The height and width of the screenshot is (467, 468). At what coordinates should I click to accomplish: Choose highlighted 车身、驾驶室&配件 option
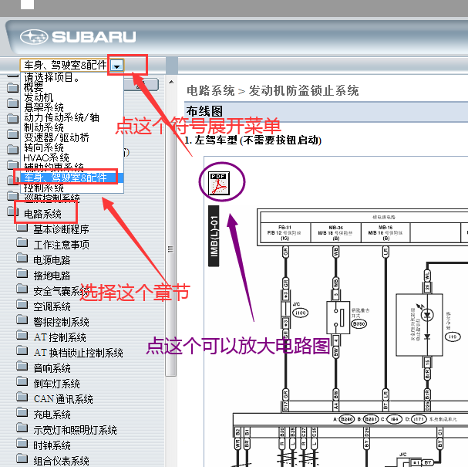[x=72, y=178]
